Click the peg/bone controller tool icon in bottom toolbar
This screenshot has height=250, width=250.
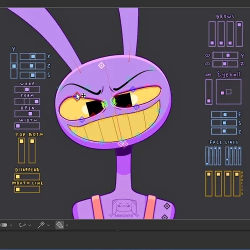[41, 225]
